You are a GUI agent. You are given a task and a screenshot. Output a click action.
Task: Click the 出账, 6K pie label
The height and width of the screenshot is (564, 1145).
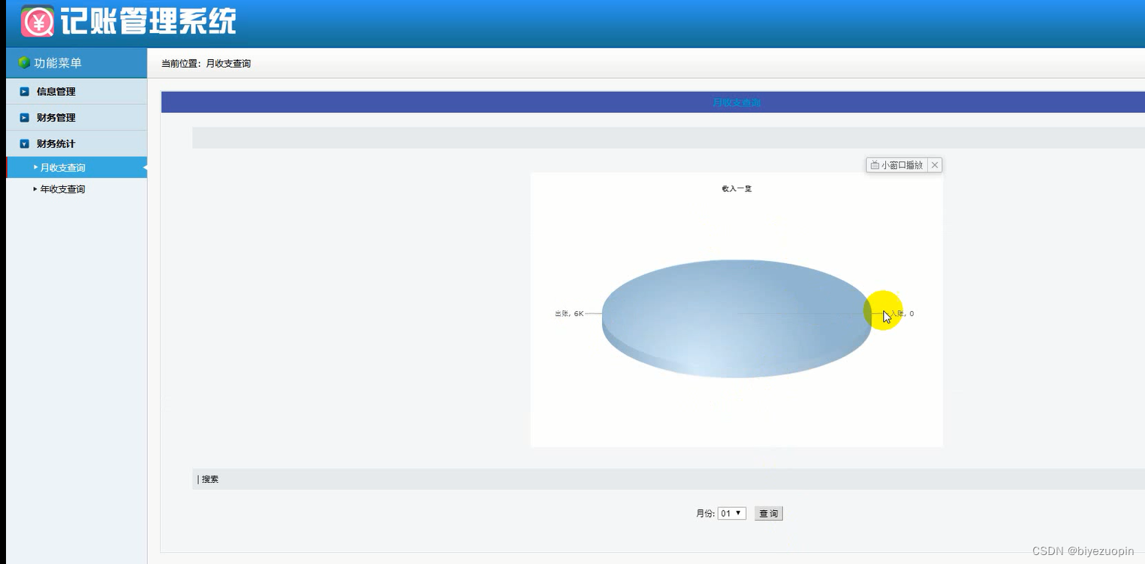(x=569, y=313)
